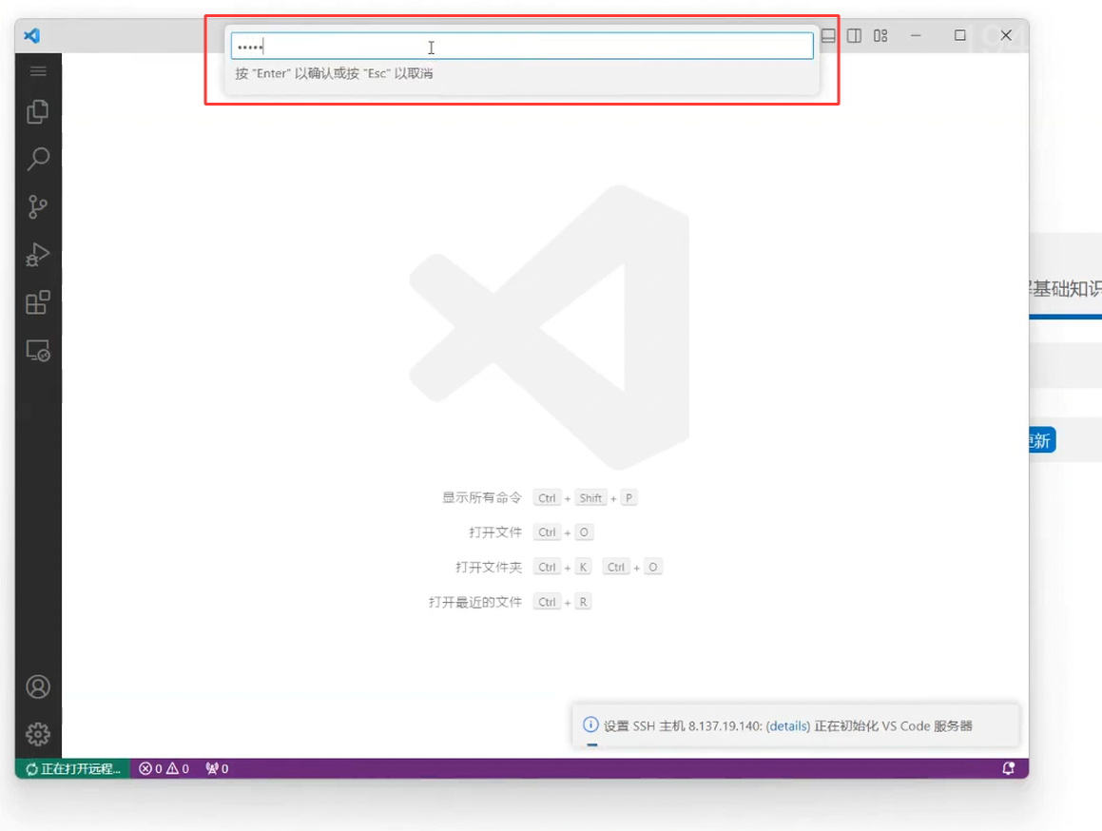Click the info icon in SSH notification
This screenshot has width=1102, height=831.
click(x=591, y=725)
